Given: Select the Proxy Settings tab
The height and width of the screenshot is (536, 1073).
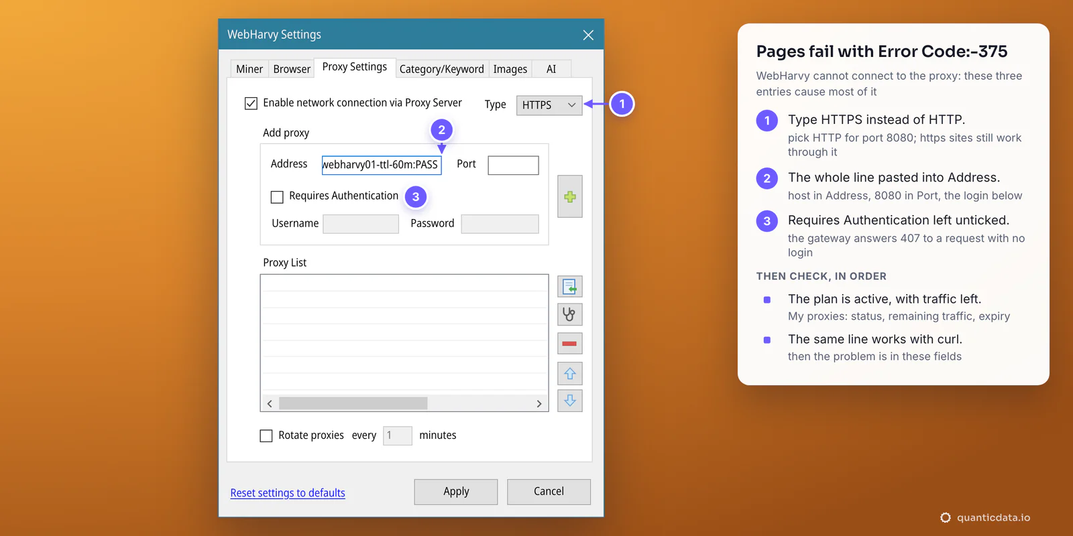Looking at the screenshot, I should [x=355, y=67].
